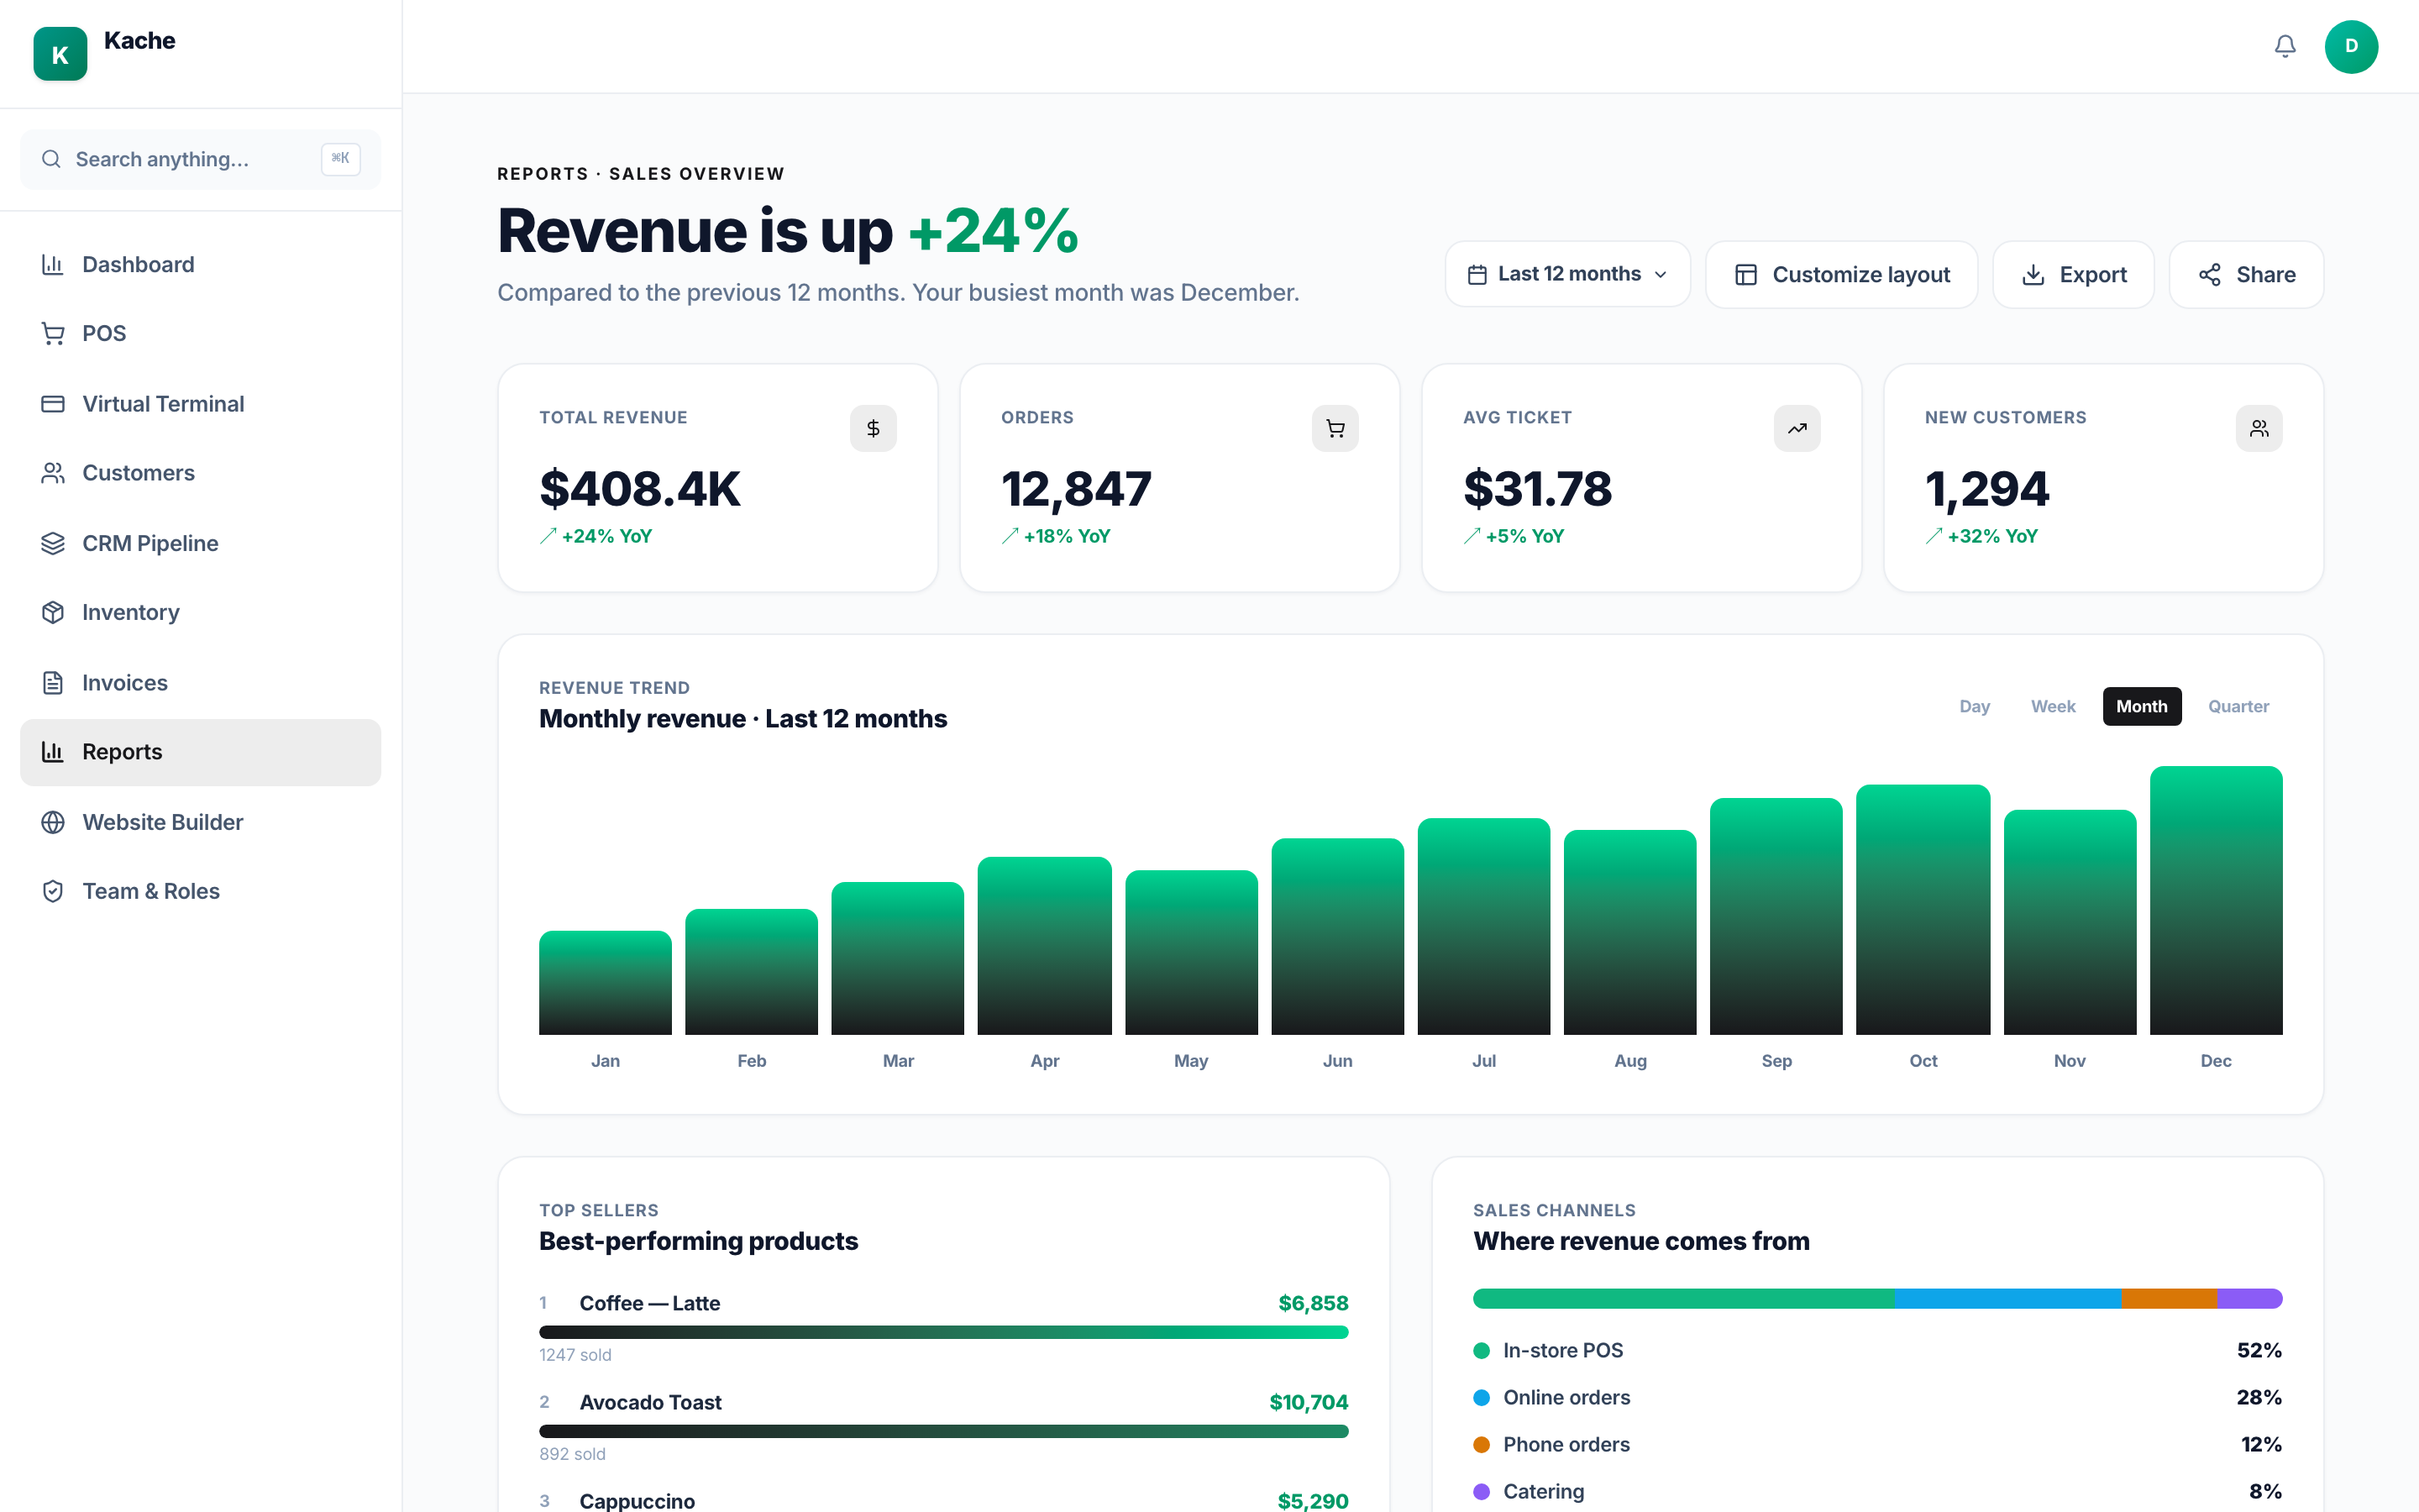
Task: Click the Customers people icon
Action: [53, 473]
